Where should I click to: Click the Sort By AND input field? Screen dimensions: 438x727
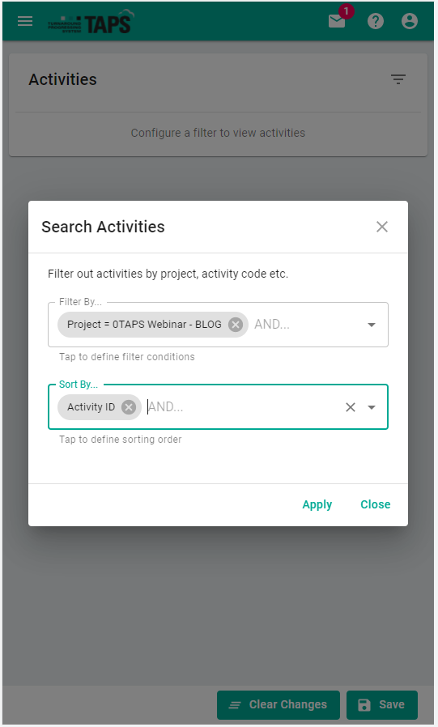[243, 407]
